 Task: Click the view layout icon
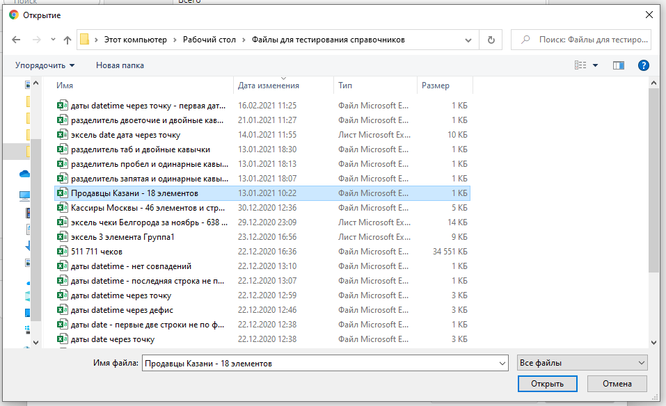click(580, 65)
